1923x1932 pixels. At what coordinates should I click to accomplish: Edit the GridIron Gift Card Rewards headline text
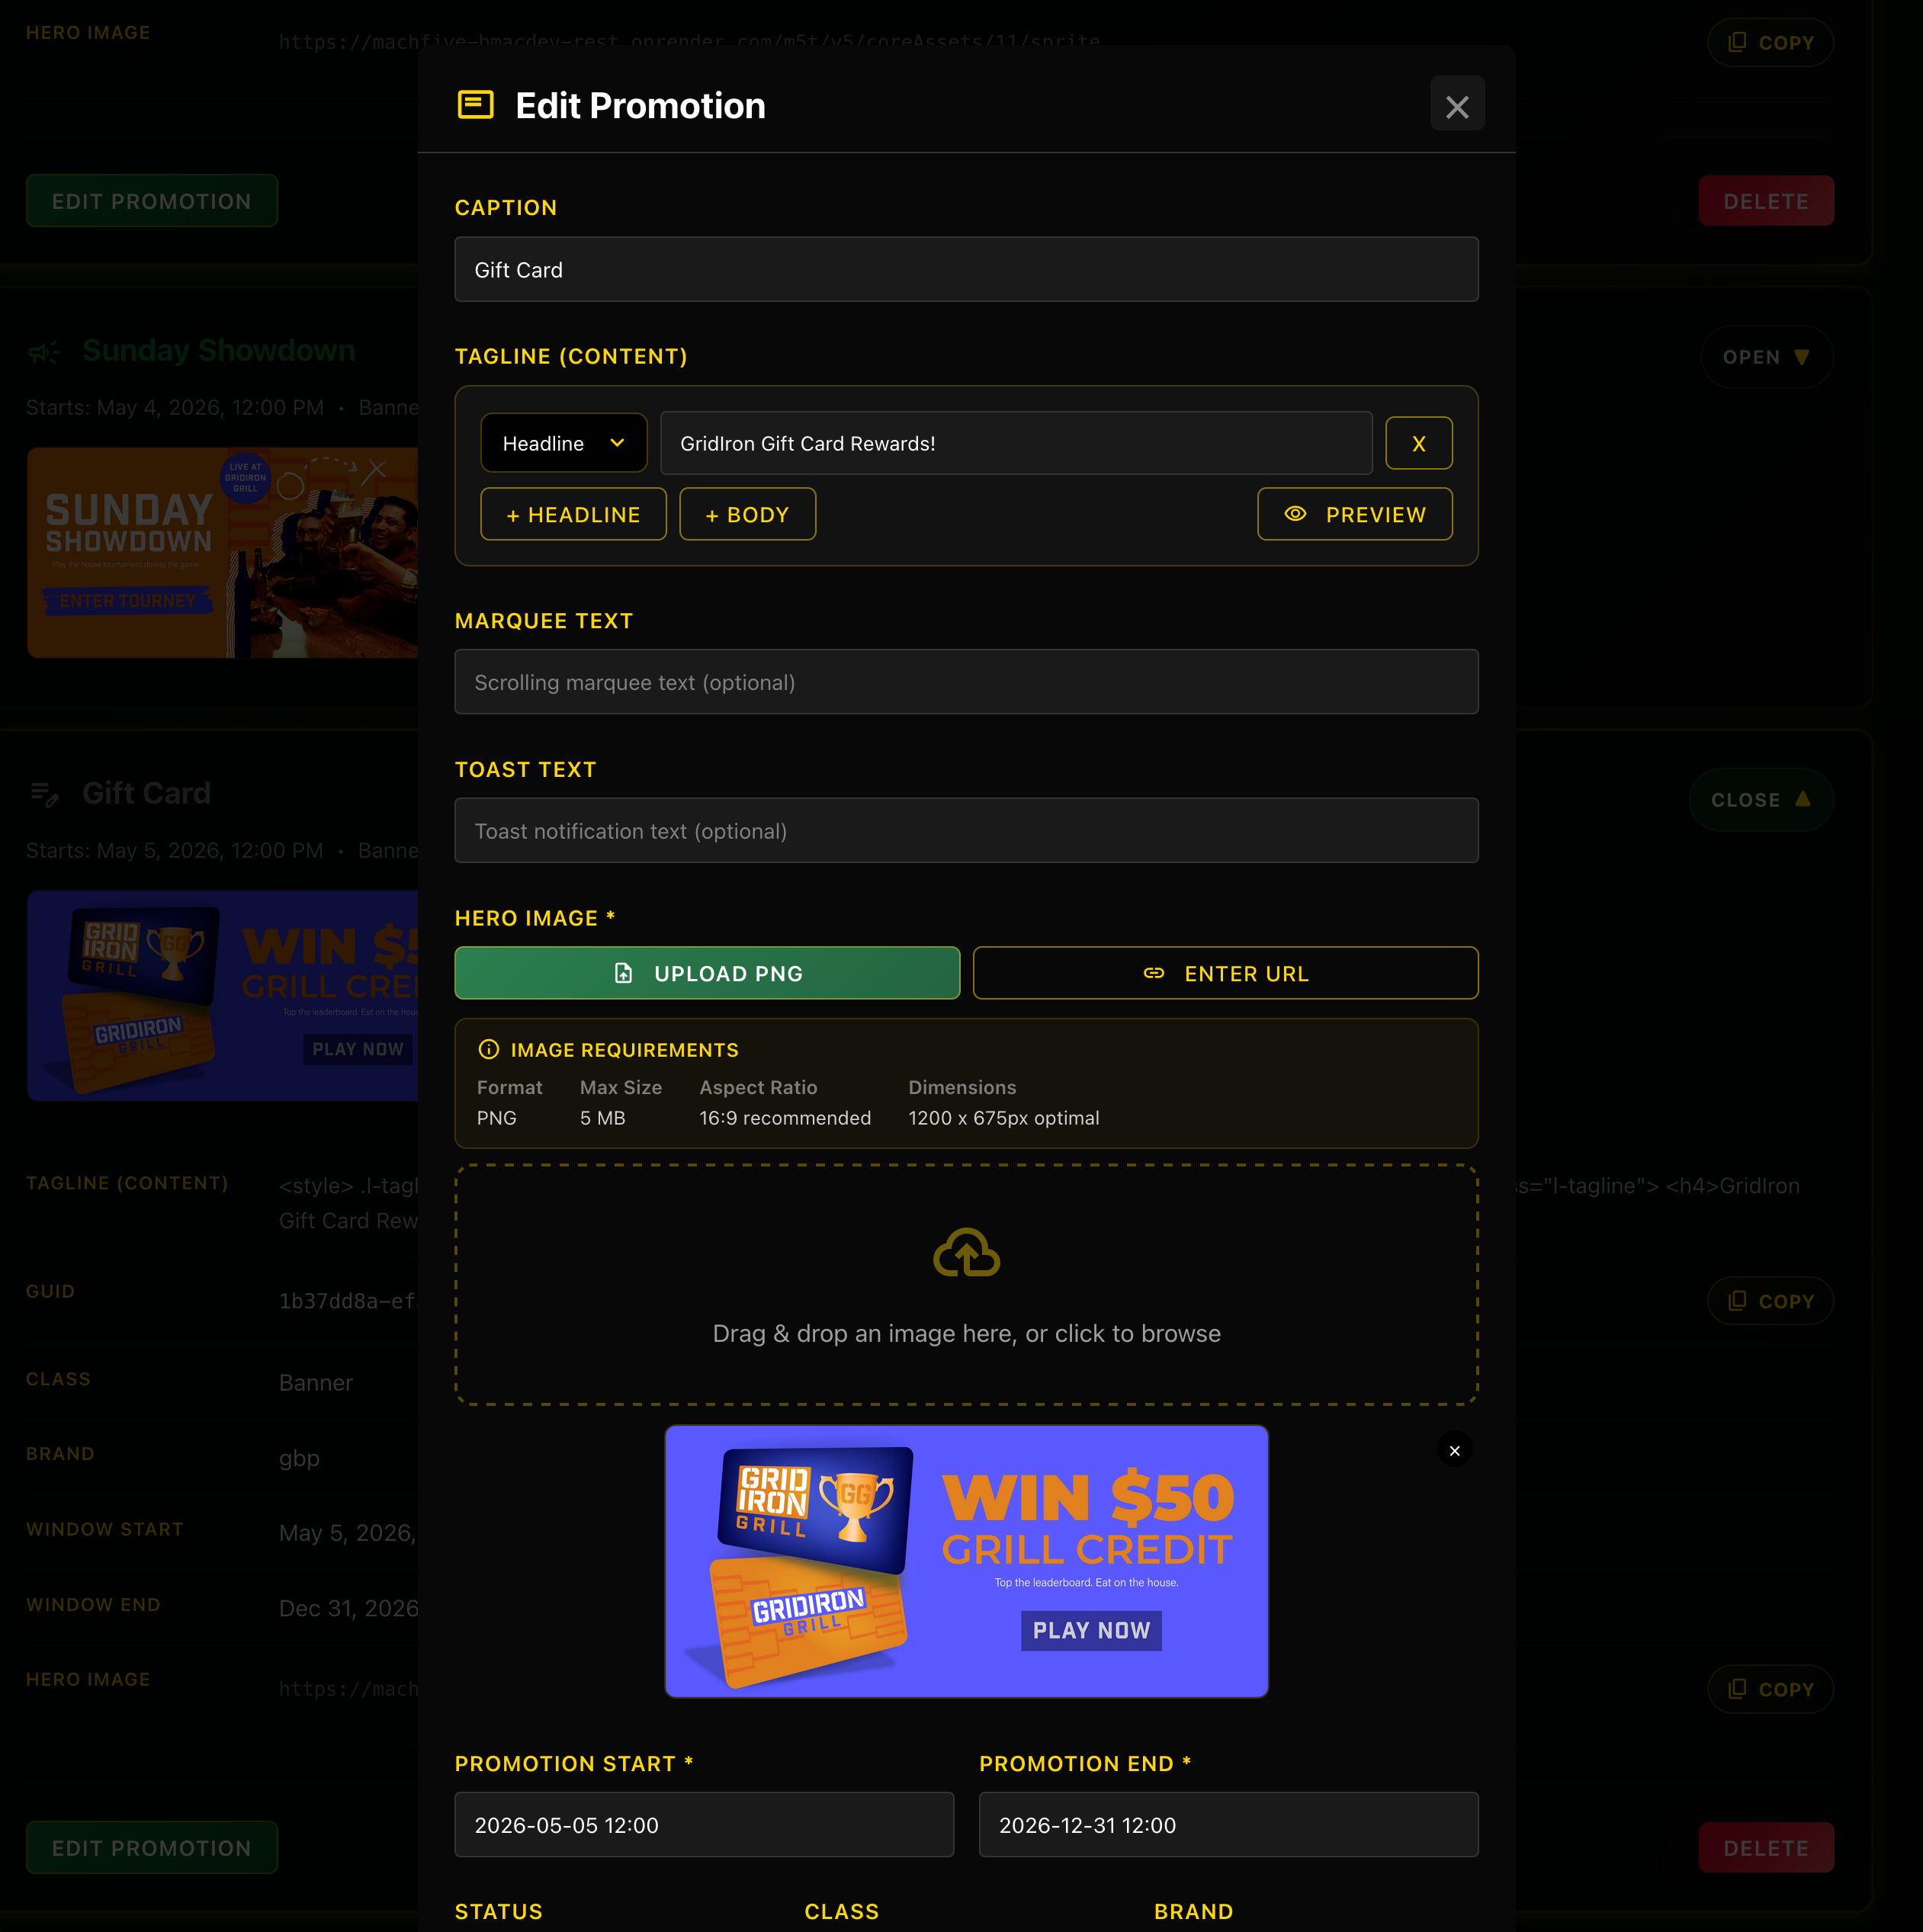[x=1016, y=443]
